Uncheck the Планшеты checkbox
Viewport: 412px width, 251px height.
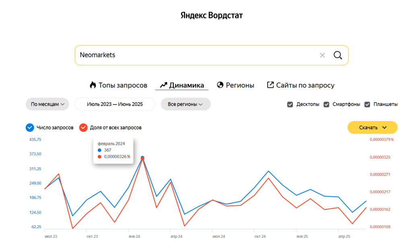367,105
